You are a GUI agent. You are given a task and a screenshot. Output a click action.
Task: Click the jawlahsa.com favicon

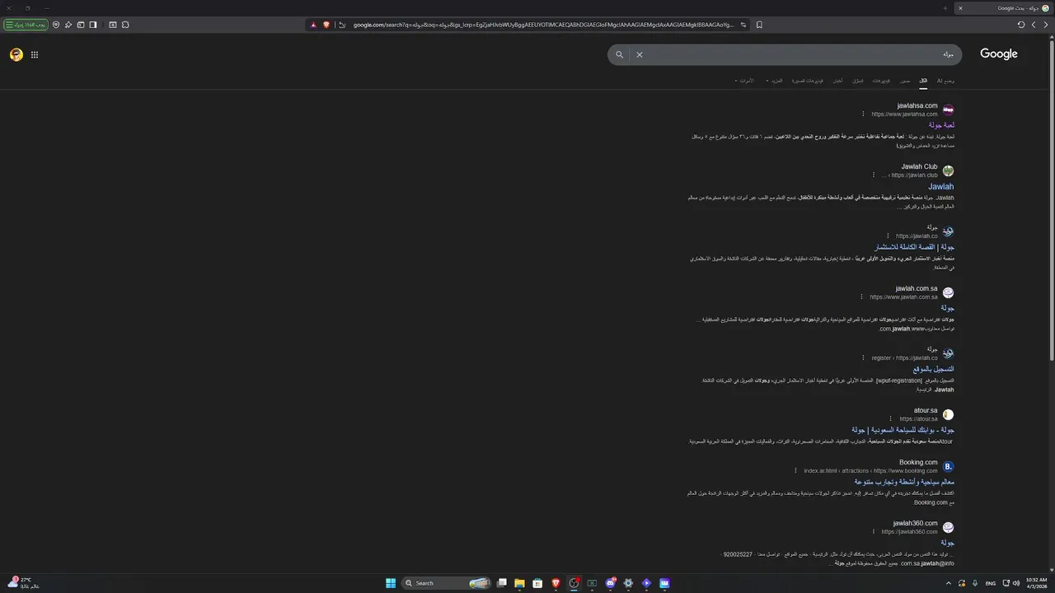(948, 110)
